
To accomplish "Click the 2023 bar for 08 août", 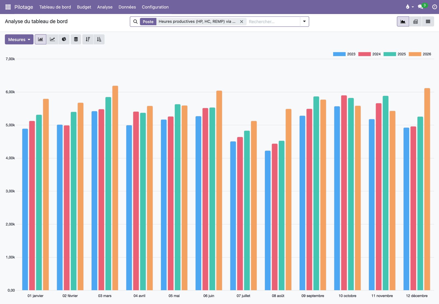I will point(268,221).
